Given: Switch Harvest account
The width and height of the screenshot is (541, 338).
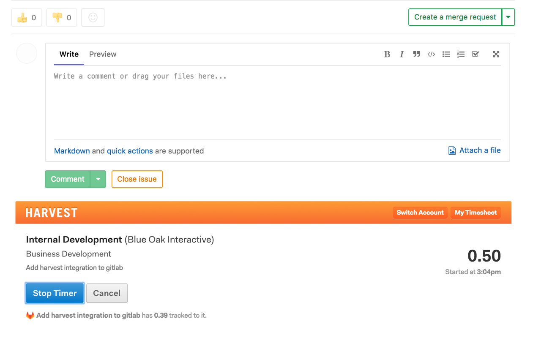Looking at the screenshot, I should coord(420,213).
